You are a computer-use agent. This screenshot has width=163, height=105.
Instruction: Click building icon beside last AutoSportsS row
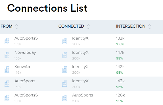tap(7, 98)
